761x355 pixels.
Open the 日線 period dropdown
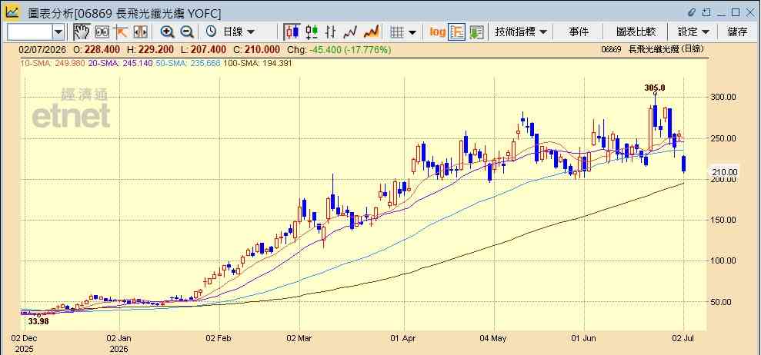[230, 32]
